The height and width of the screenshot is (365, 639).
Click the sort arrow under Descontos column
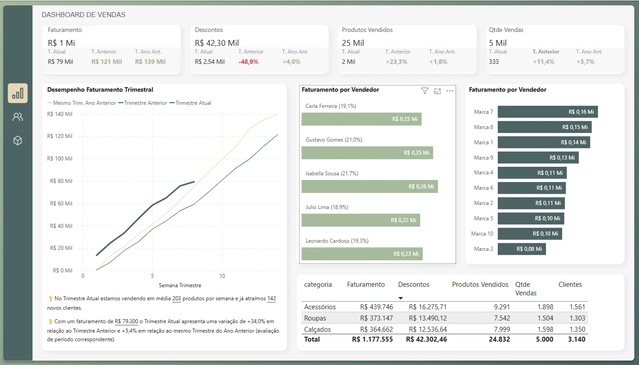[x=401, y=298]
